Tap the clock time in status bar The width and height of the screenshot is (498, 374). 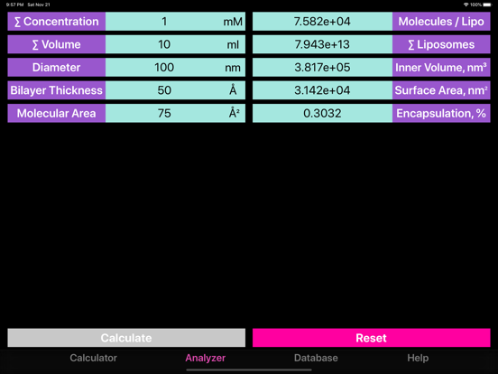pyautogui.click(x=15, y=5)
